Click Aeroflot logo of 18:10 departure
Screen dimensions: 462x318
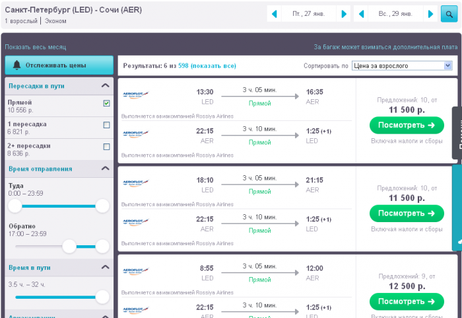pyautogui.click(x=135, y=182)
